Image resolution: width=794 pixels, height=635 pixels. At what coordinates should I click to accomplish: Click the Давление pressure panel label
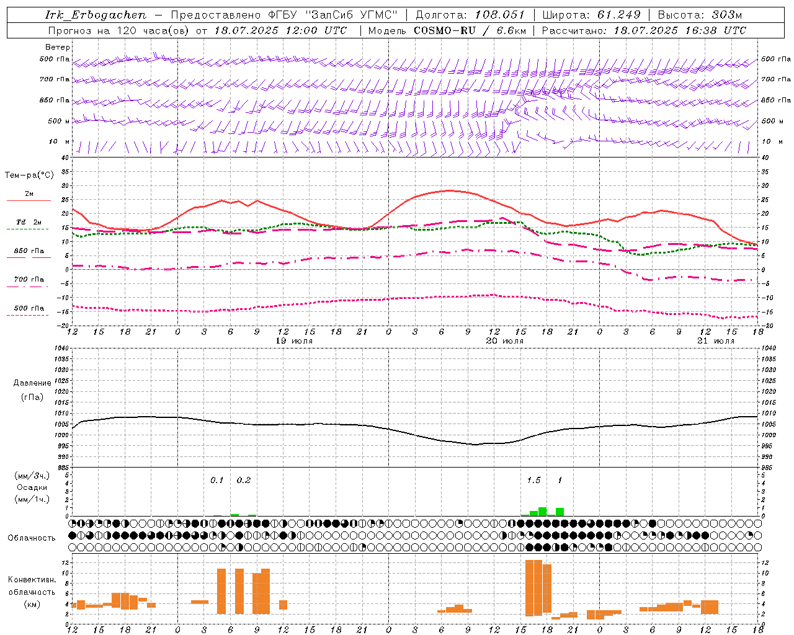point(32,383)
